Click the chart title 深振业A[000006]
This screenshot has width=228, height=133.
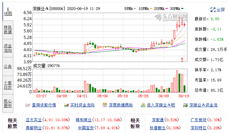49,9
